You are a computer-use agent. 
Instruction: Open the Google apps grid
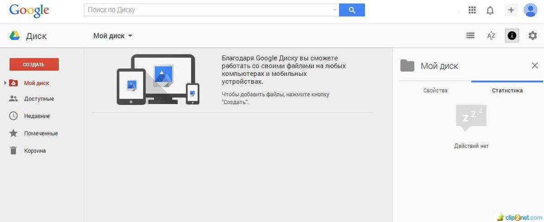472,10
